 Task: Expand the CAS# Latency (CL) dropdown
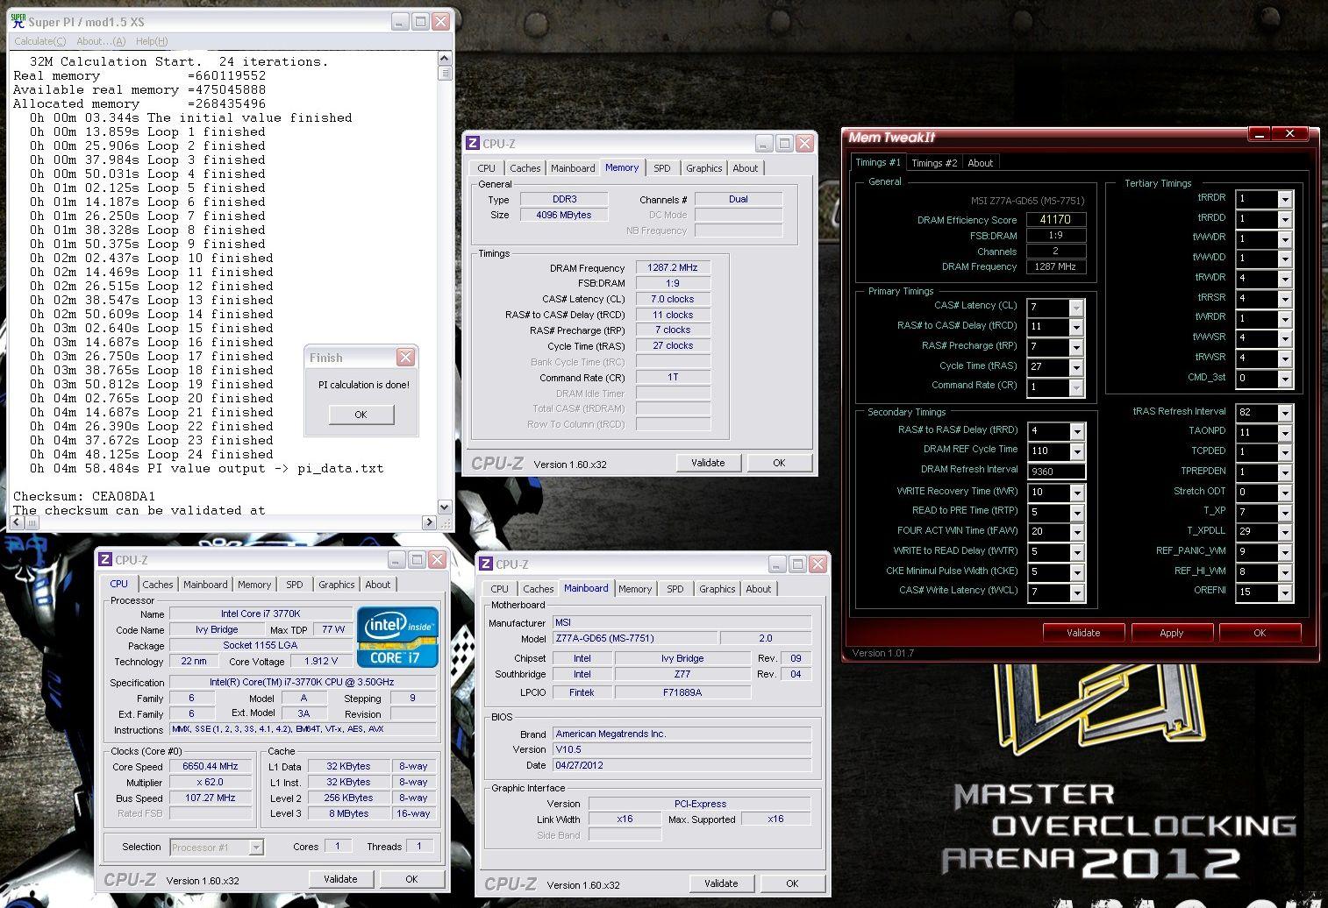click(1076, 308)
